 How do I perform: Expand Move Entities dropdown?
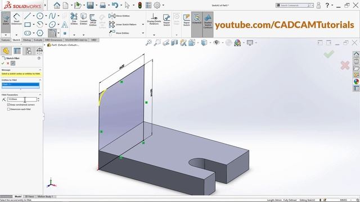pyautogui.click(x=143, y=33)
